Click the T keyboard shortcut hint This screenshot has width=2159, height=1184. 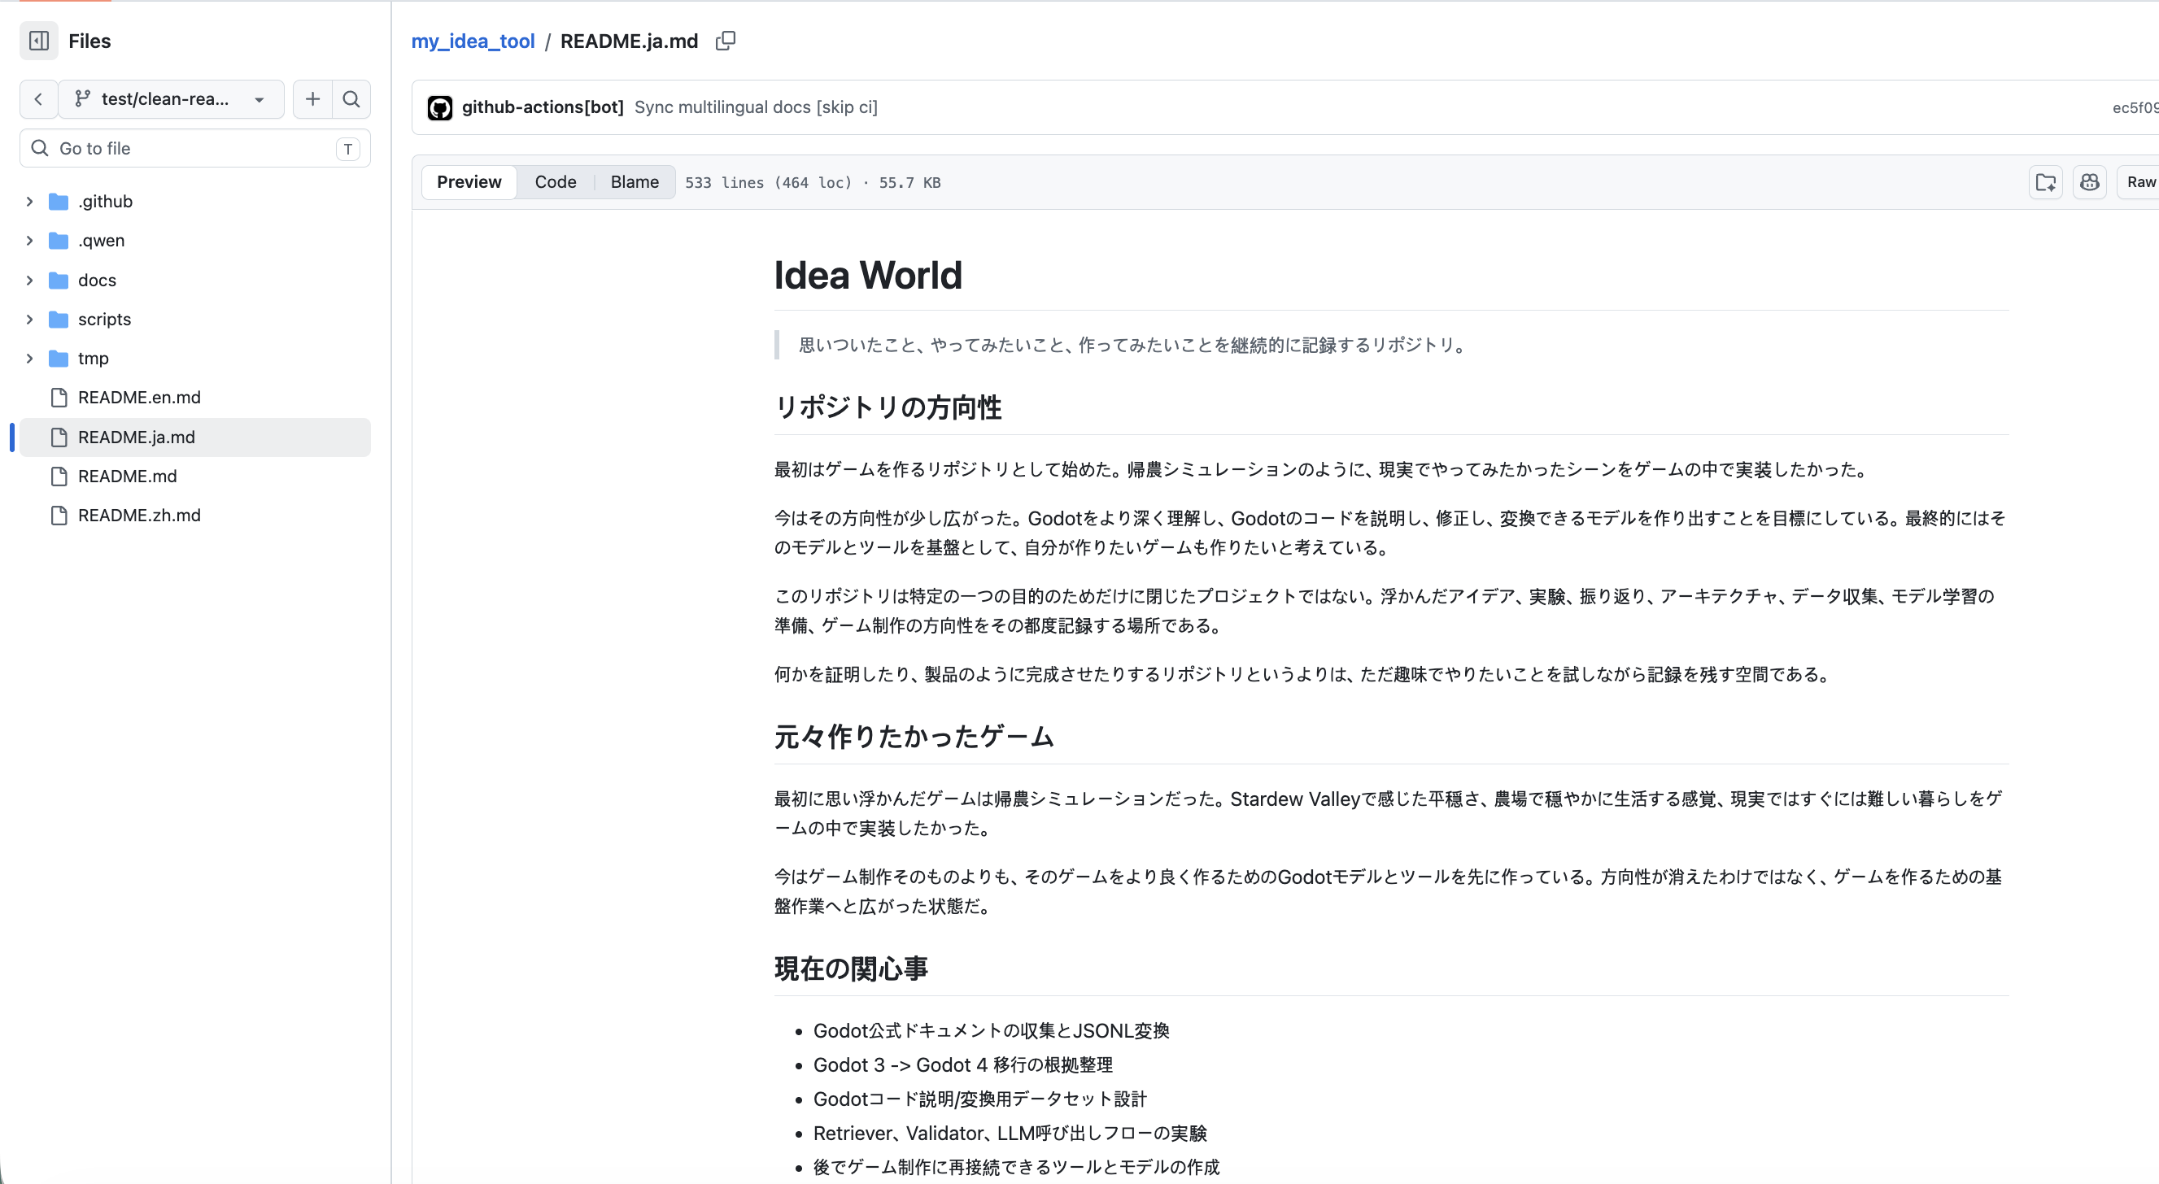(x=348, y=149)
